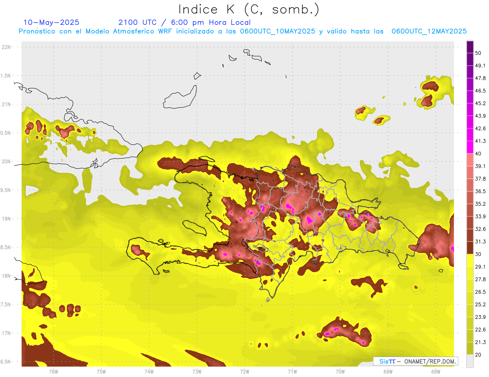This screenshot has width=489, height=377.
Task: Click "2100 UTC / 6:00 pm Hora Local" text
Action: pyautogui.click(x=184, y=22)
